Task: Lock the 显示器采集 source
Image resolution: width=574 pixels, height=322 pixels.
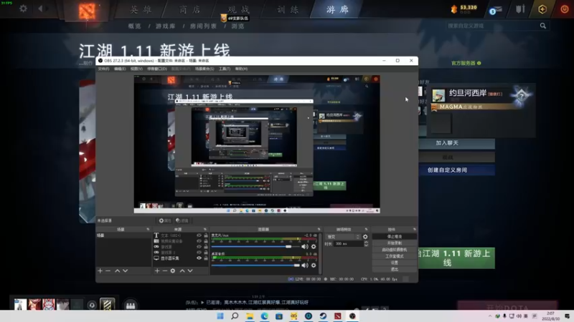Action: click(x=205, y=258)
